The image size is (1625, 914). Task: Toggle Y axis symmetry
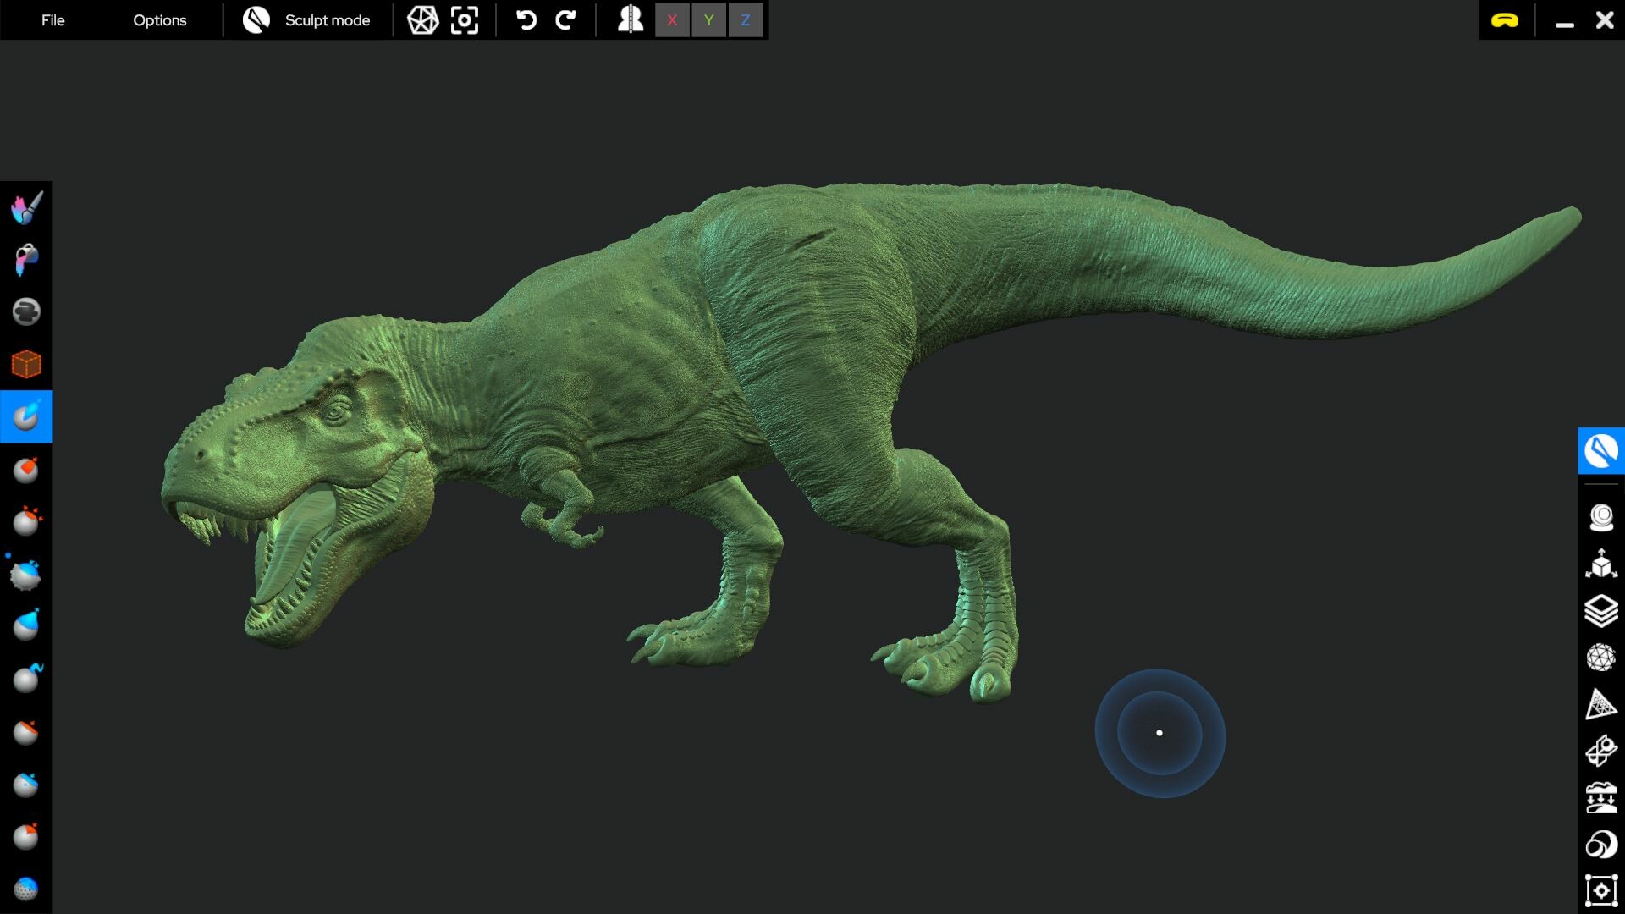(x=708, y=19)
